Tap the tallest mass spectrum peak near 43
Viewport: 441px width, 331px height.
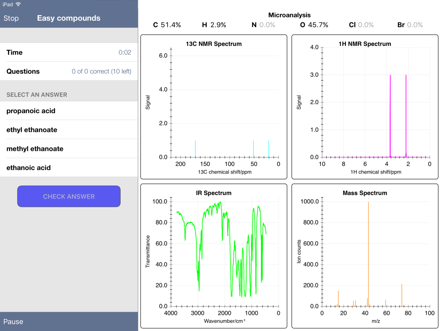tap(368, 254)
